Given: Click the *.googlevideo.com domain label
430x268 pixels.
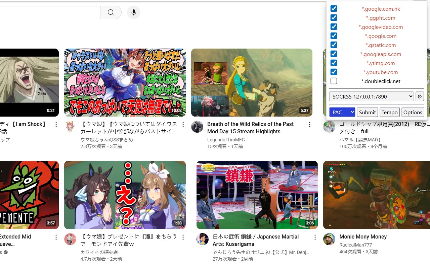Looking at the screenshot, I should [381, 27].
